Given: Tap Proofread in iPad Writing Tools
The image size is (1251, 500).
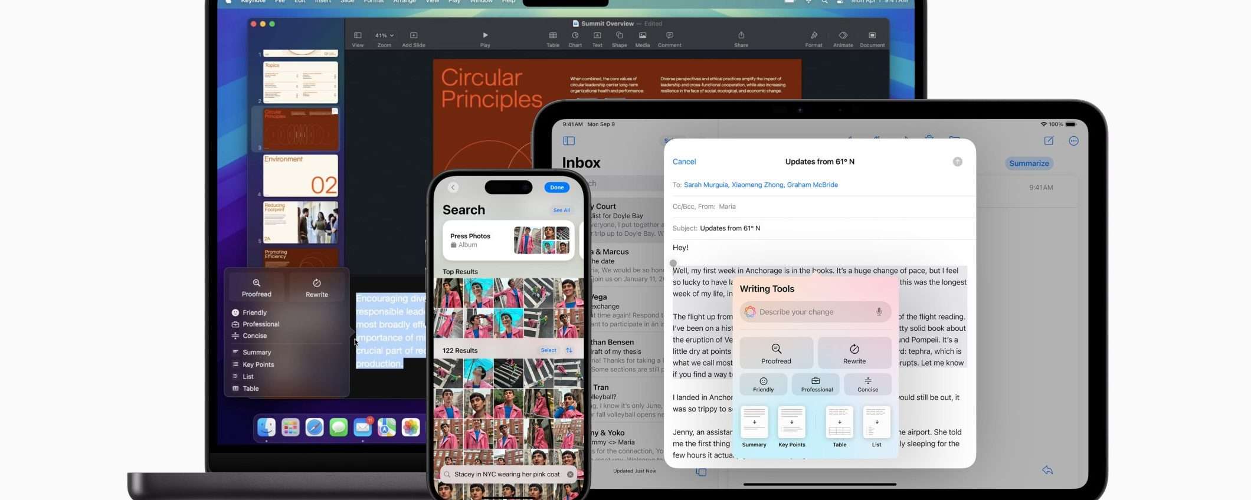Looking at the screenshot, I should tap(776, 353).
